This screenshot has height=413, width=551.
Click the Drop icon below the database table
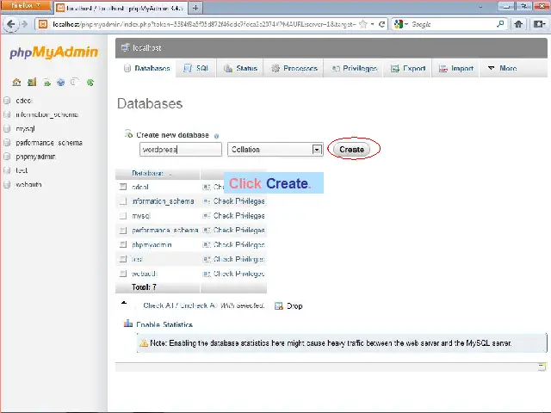tap(279, 306)
